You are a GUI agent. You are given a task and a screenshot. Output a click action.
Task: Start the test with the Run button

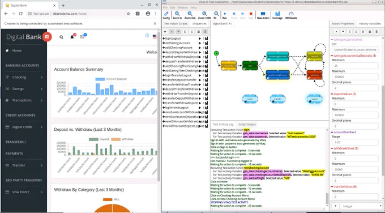tap(225, 15)
